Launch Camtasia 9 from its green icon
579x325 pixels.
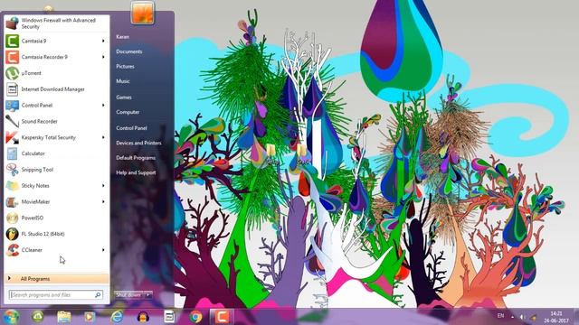point(12,41)
